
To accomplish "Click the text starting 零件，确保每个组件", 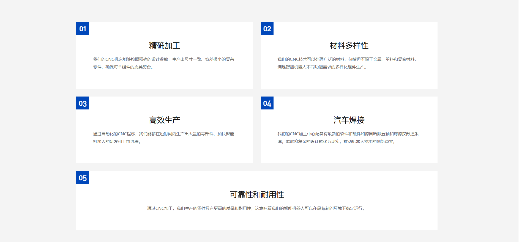I will (x=123, y=67).
